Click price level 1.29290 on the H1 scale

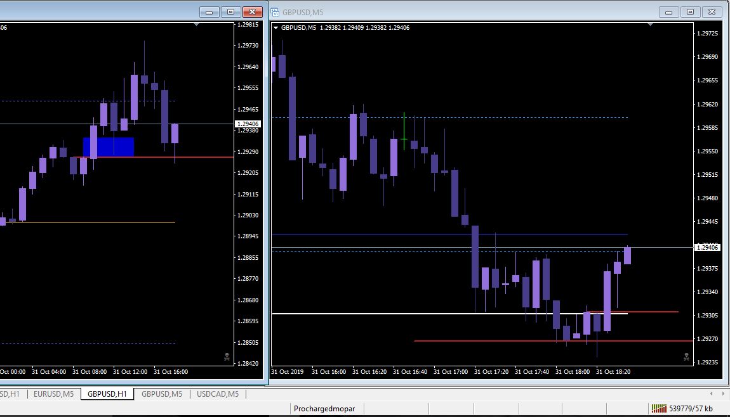tap(248, 152)
